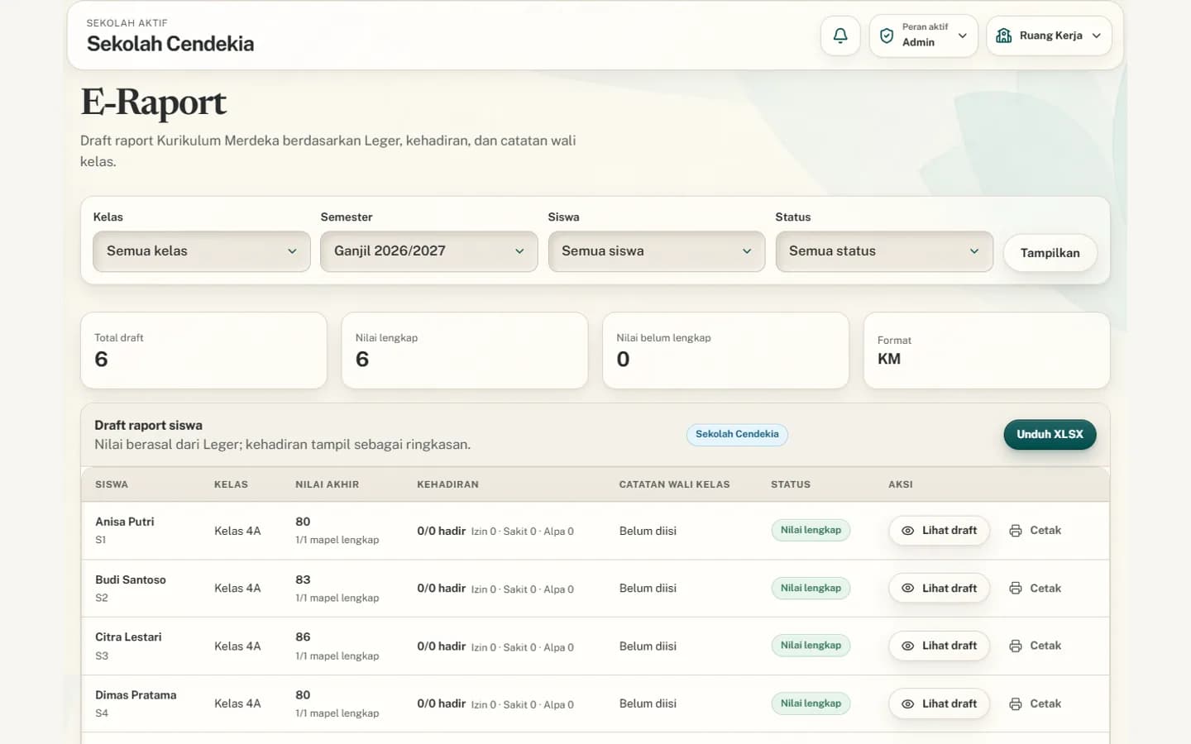Click the name Anisa Putri
This screenshot has width=1191, height=744.
[125, 522]
